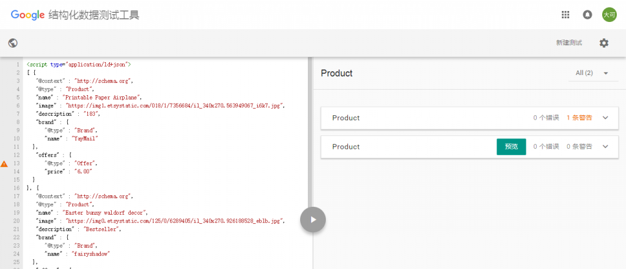
Task: Expand the Product row with 1 warning
Action: 605,118
